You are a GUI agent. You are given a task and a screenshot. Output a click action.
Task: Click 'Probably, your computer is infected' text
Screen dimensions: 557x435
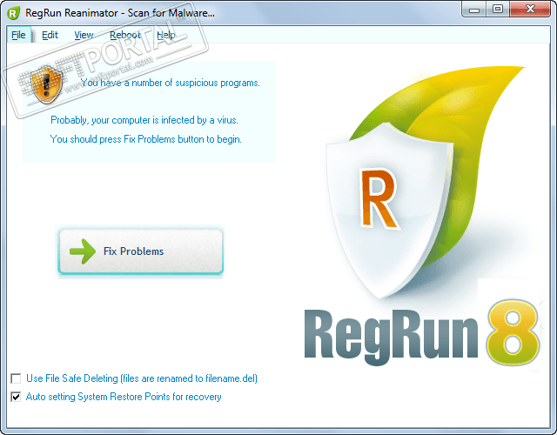pos(144,120)
